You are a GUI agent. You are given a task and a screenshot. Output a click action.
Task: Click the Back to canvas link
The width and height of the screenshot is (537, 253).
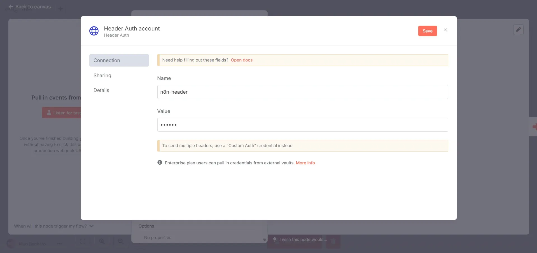pos(30,7)
